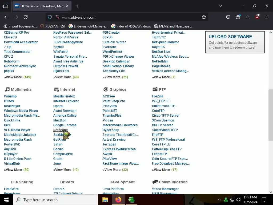Click the Internet category icon

coord(57,89)
